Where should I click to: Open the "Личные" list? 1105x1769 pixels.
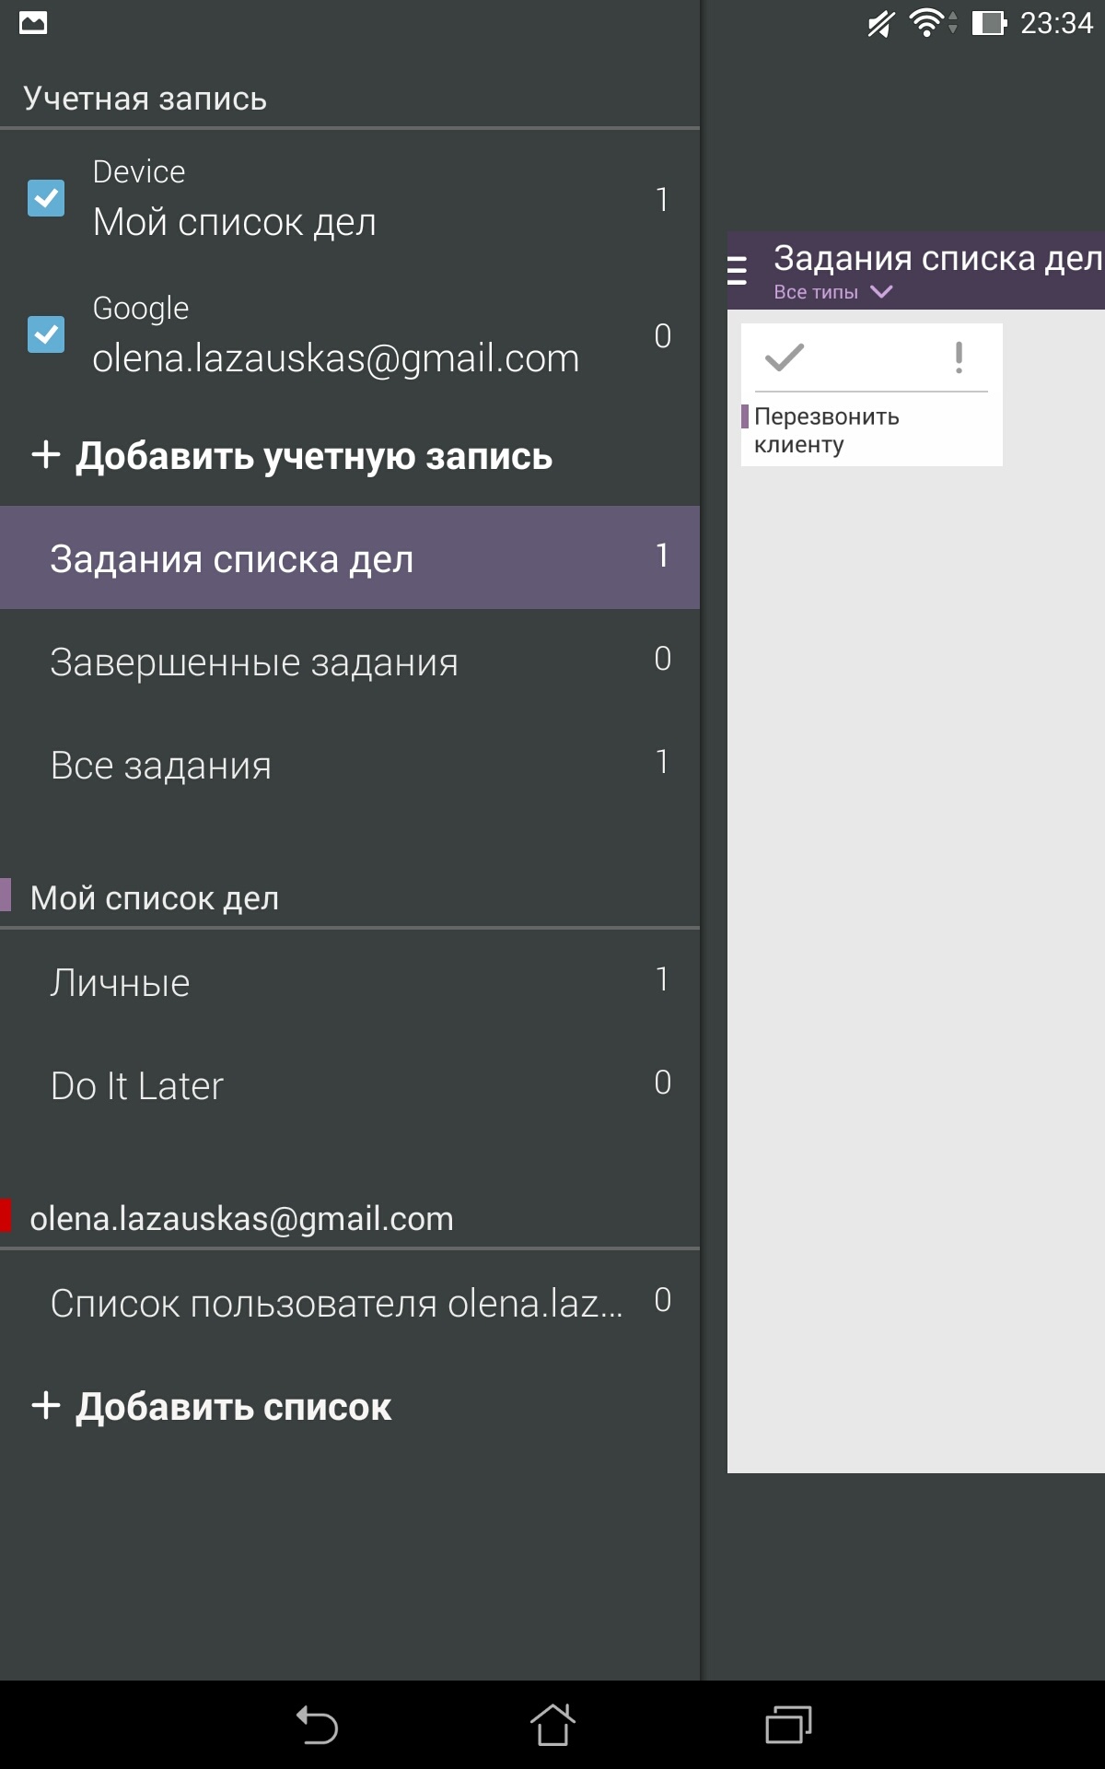(x=350, y=982)
